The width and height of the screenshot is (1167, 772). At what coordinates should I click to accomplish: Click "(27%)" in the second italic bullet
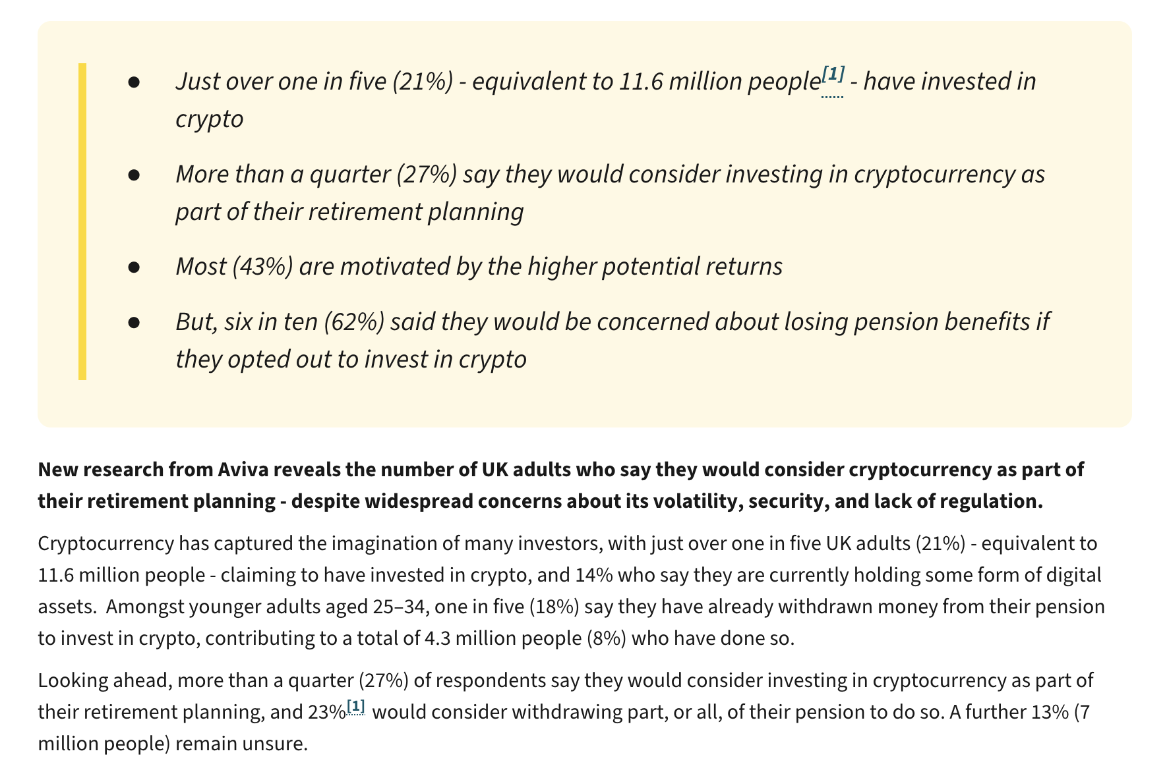tap(427, 175)
